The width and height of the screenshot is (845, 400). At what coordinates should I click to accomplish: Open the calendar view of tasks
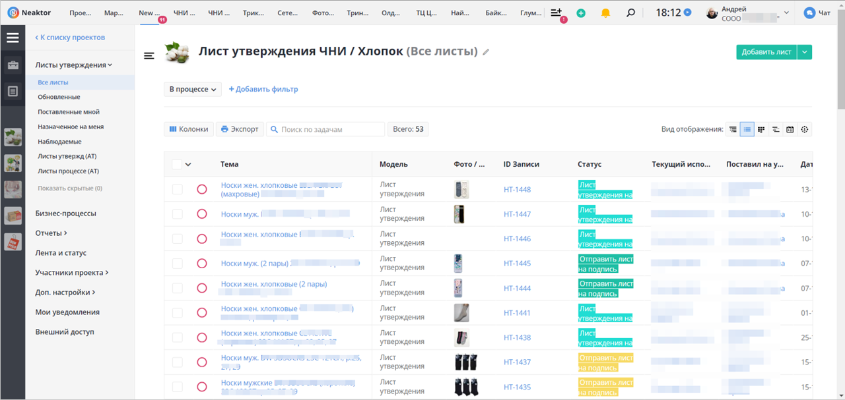[790, 129]
